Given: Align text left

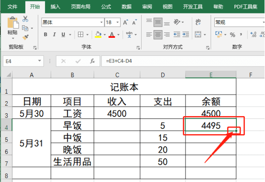Looking at the screenshot, I should (x=149, y=34).
